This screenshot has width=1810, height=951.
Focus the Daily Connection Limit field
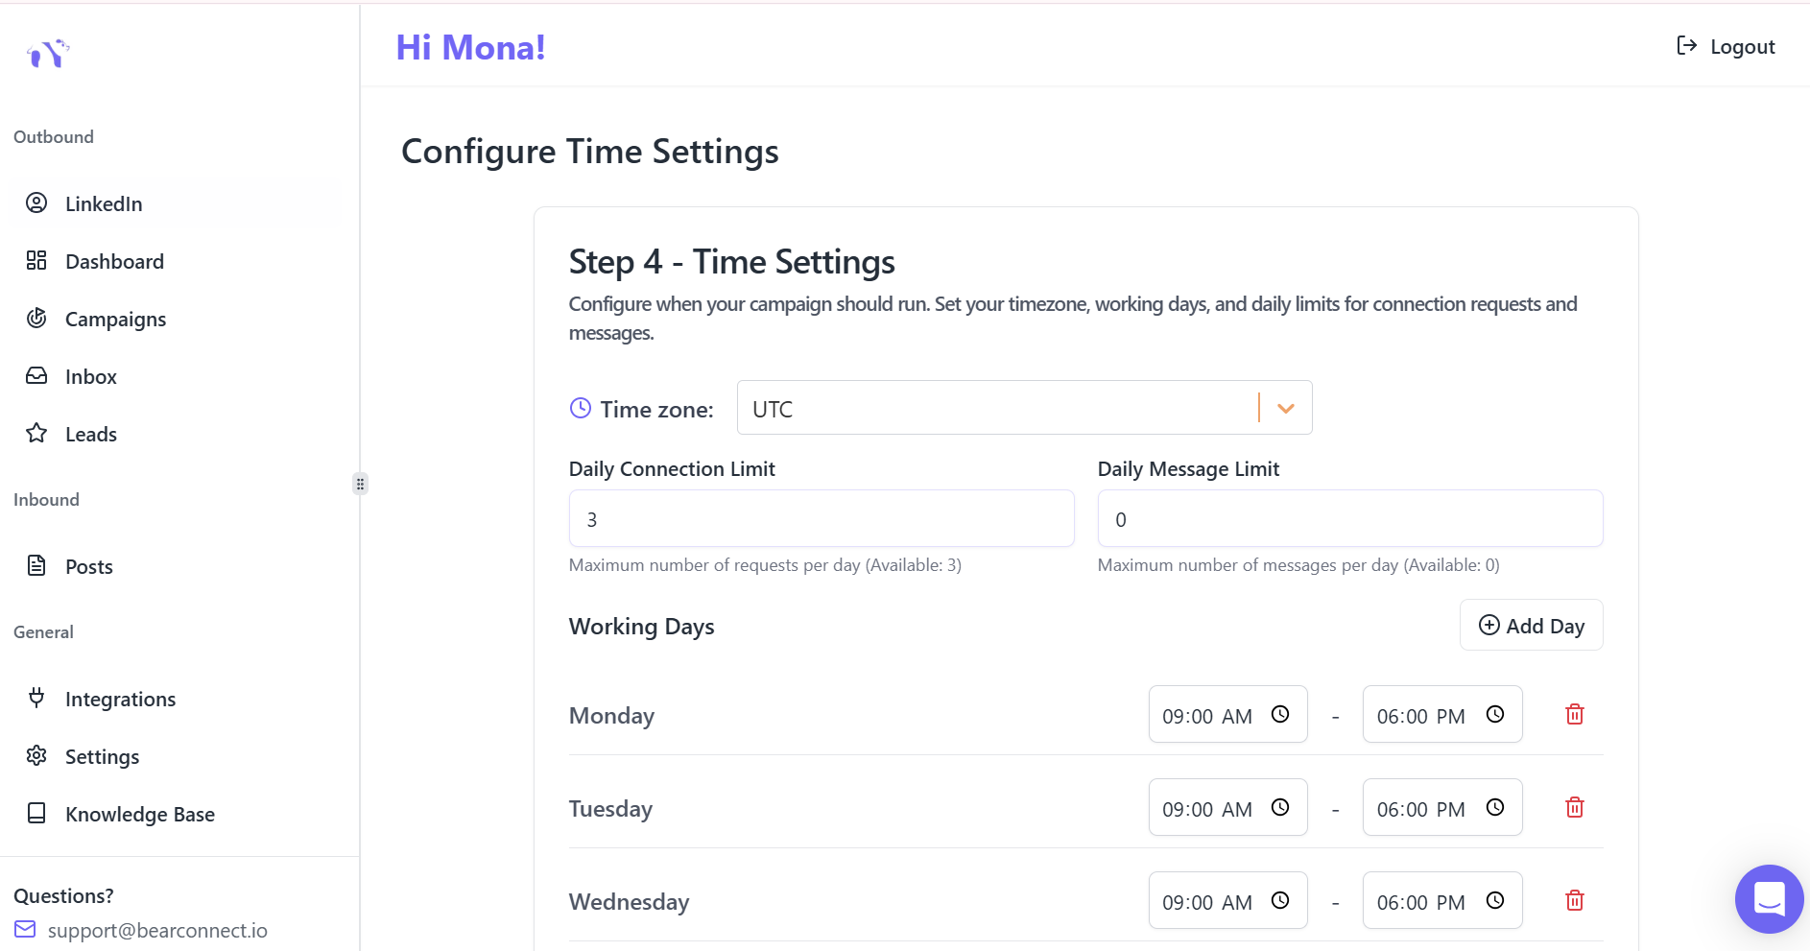pyautogui.click(x=821, y=519)
